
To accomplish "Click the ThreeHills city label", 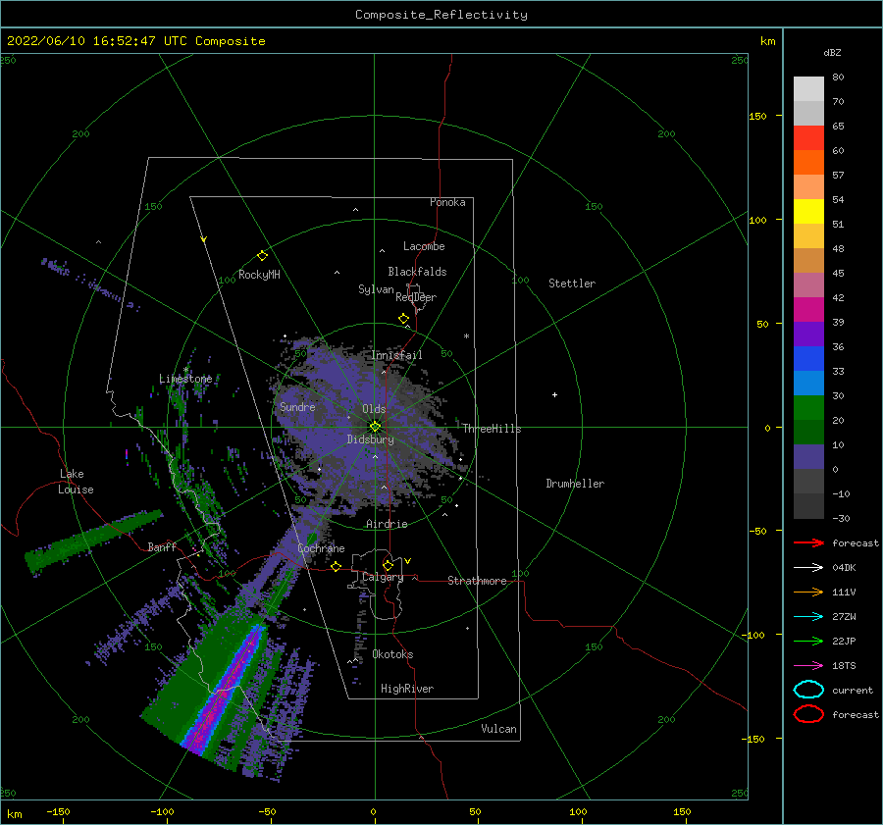I will pos(493,429).
